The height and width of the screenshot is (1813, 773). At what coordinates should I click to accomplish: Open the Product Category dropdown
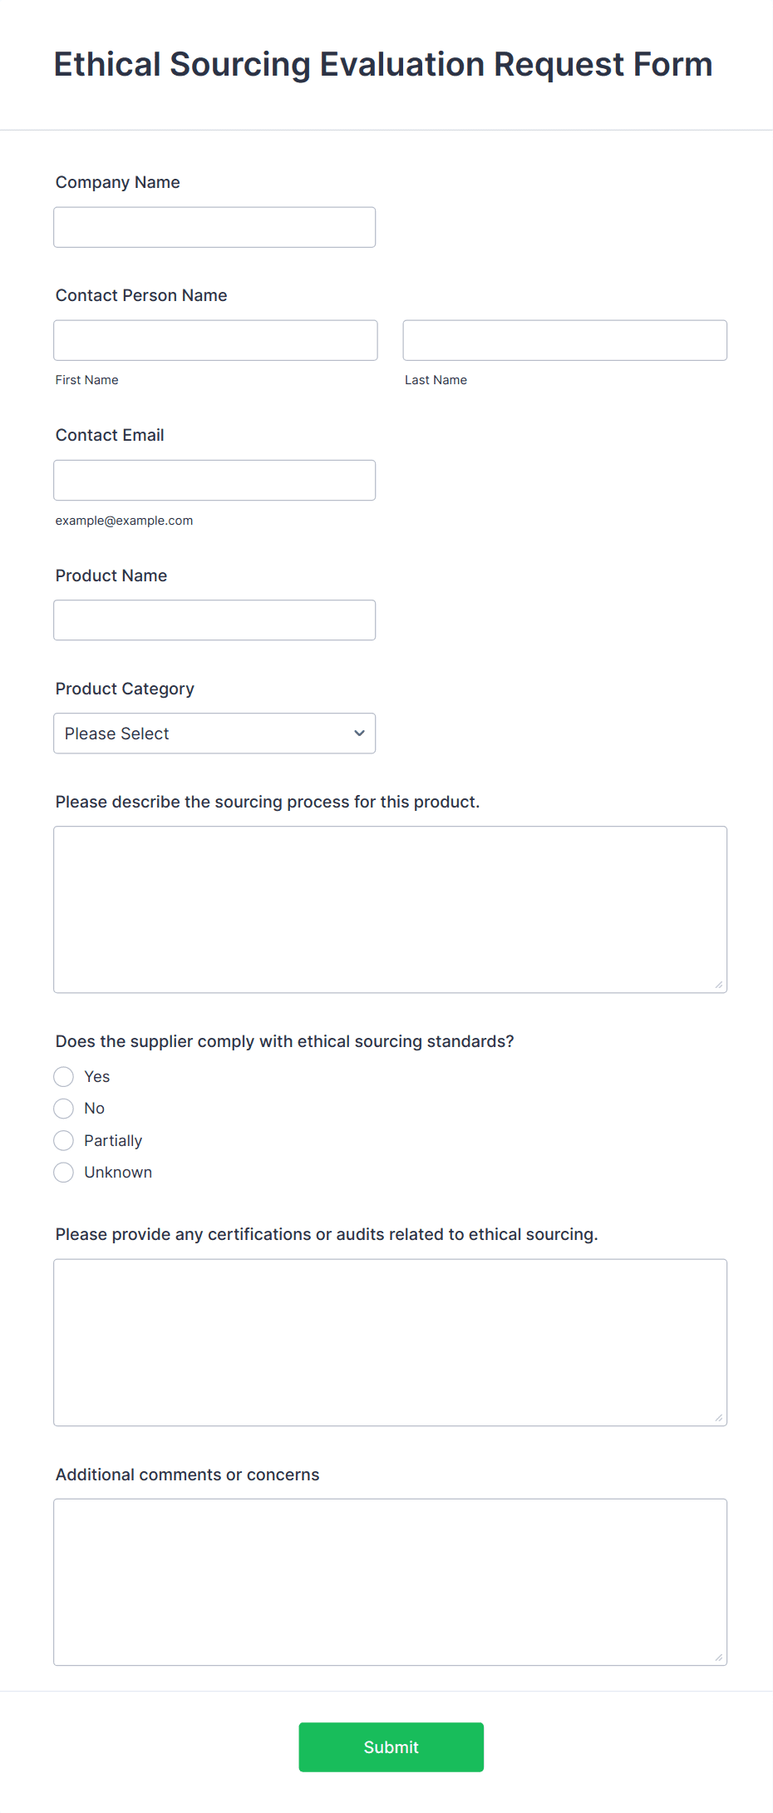(x=214, y=734)
